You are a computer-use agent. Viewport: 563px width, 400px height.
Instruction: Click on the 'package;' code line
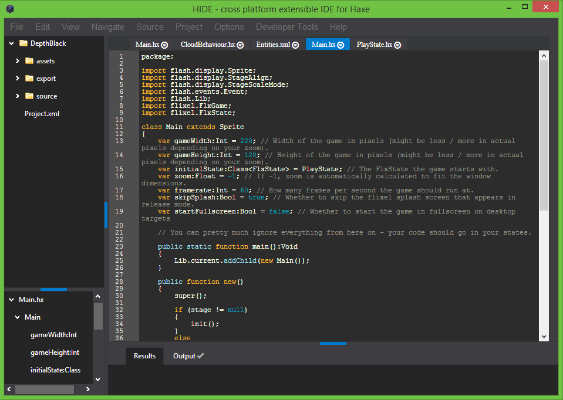[157, 57]
